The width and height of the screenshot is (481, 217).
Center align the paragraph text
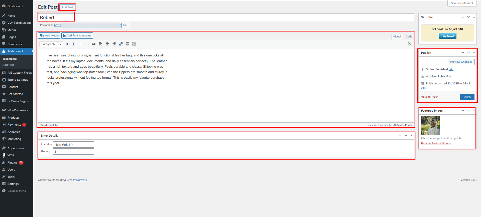click(x=107, y=44)
